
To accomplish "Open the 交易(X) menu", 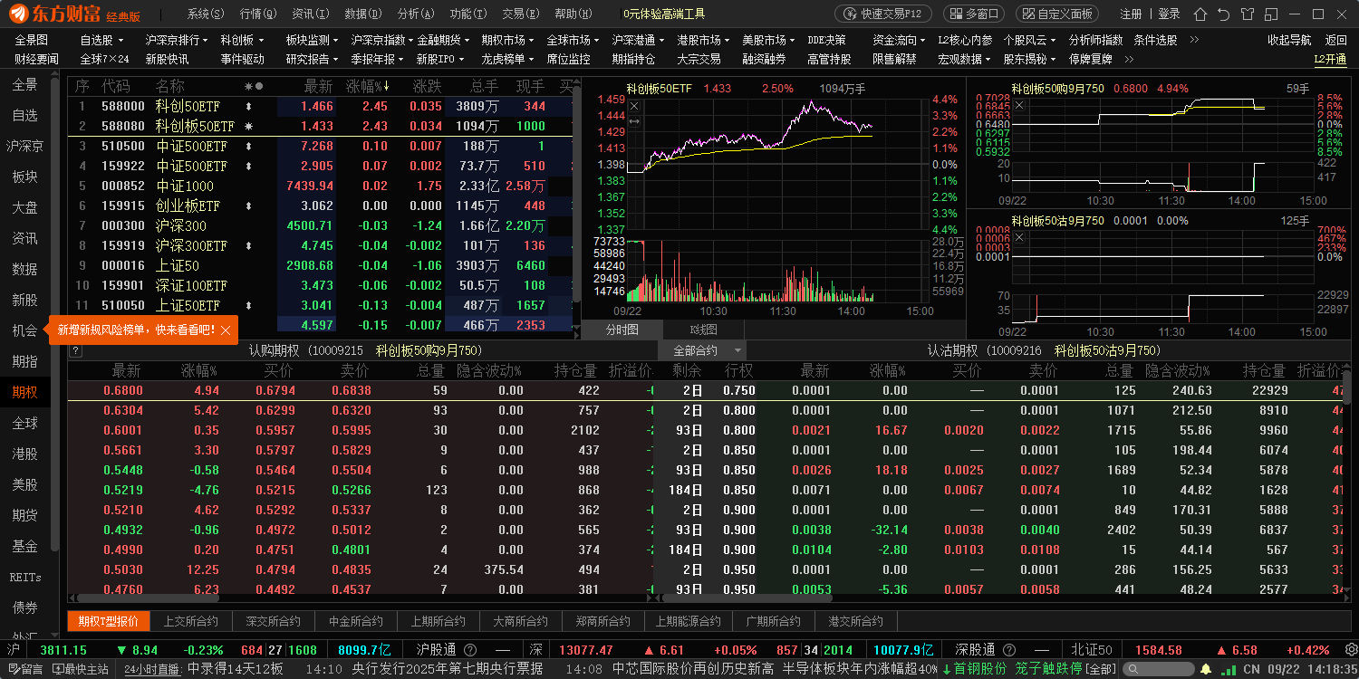I will pos(520,14).
